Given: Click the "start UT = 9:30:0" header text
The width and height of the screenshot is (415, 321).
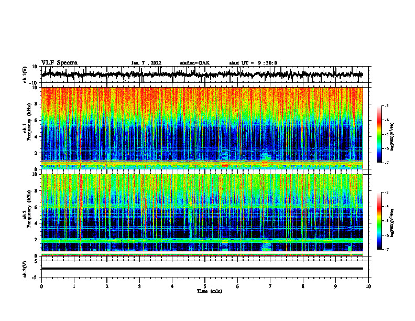Looking at the screenshot, I should point(253,63).
